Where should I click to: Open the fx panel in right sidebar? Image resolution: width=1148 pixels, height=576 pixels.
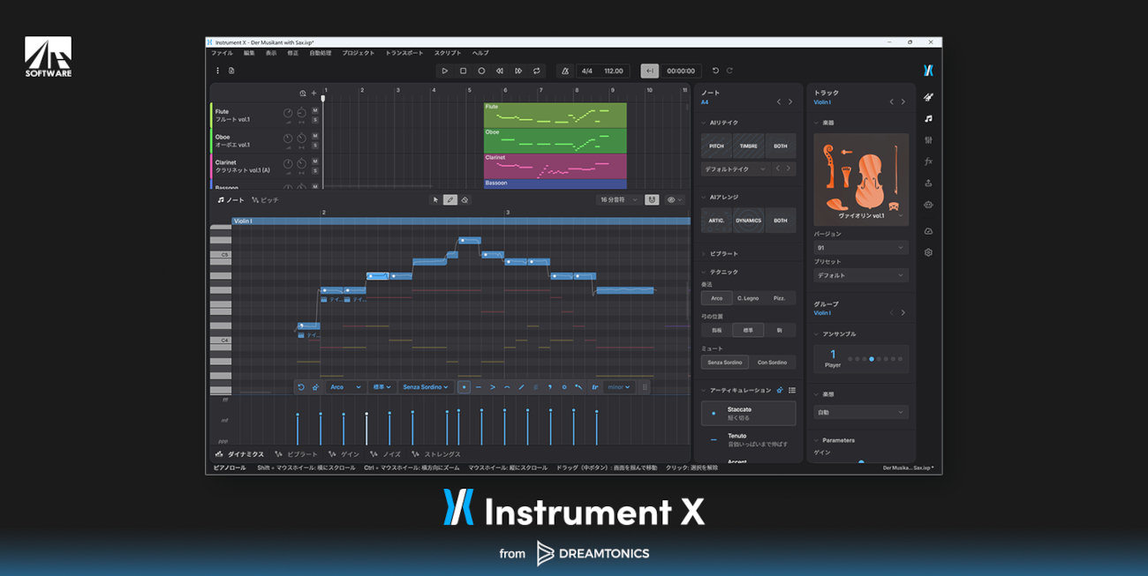[x=928, y=161]
